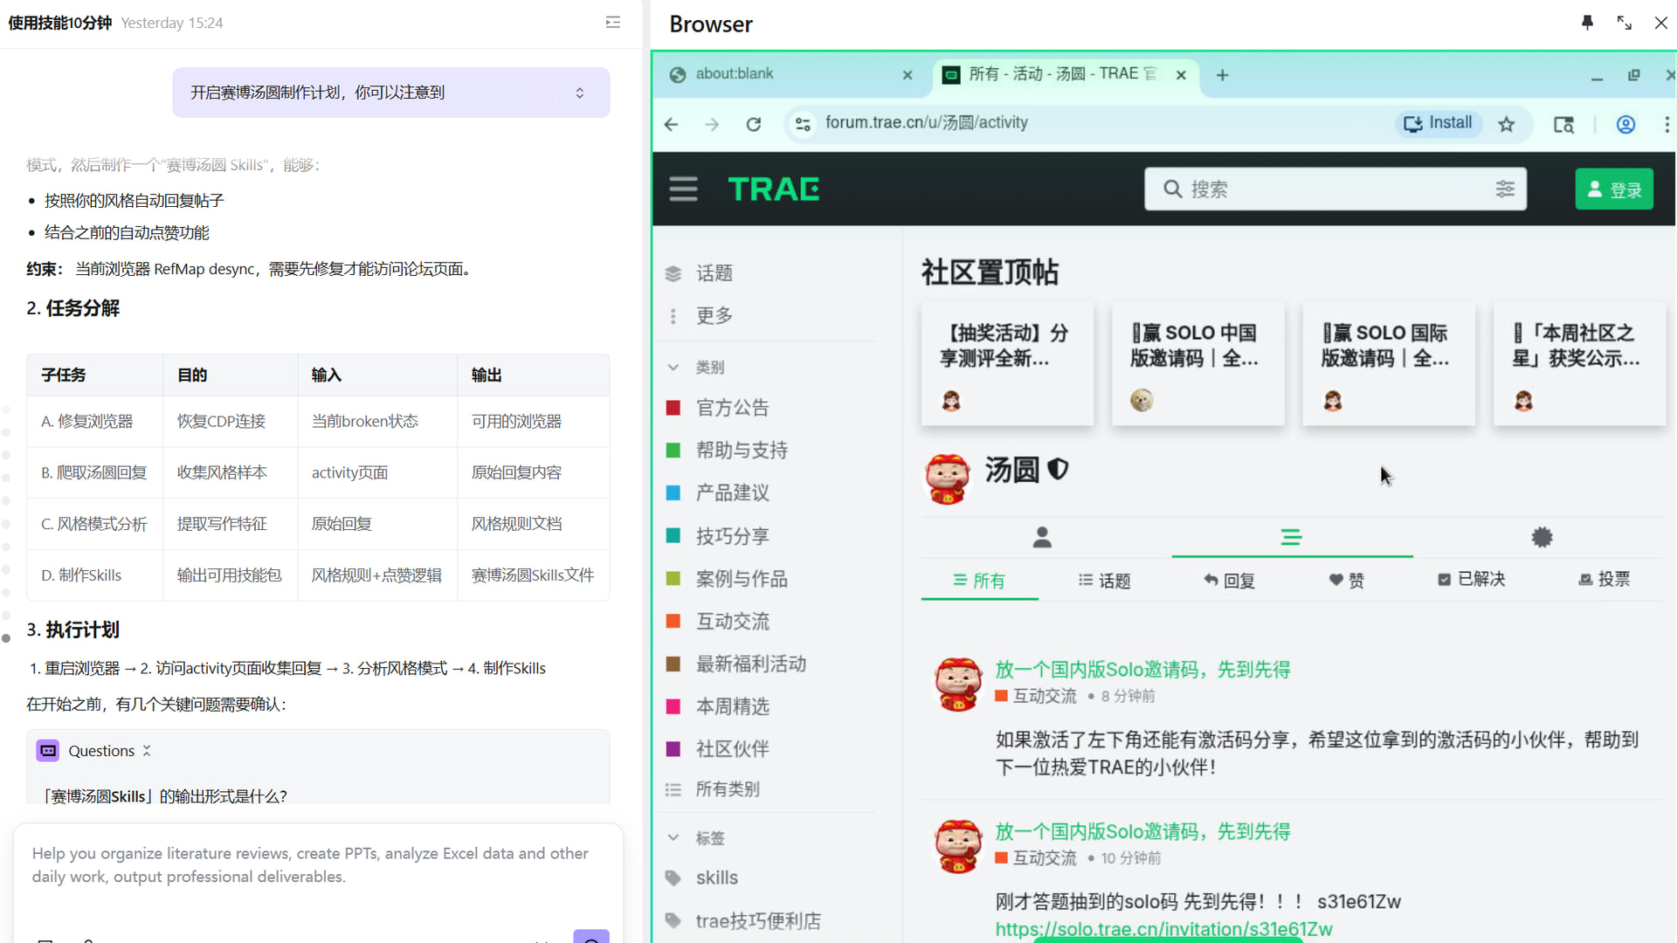The width and height of the screenshot is (1677, 943).
Task: Collapse the 标签 sidebar section
Action: tap(673, 838)
